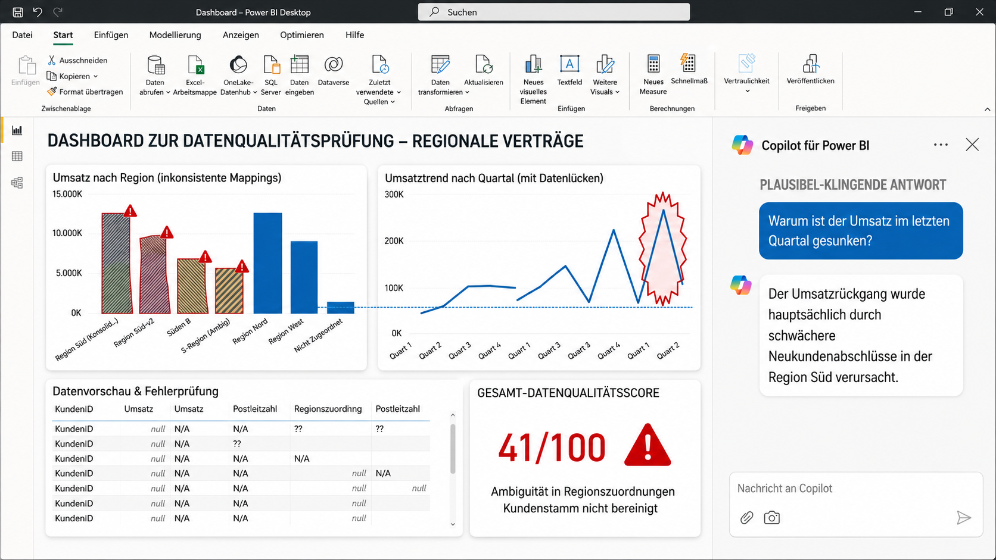Close the Copilot für Power BI pane

point(972,145)
